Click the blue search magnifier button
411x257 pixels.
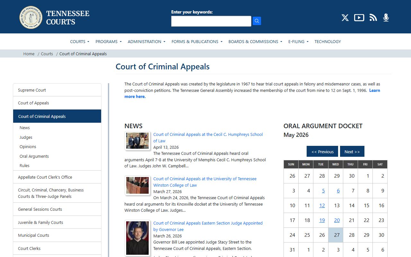tap(257, 21)
